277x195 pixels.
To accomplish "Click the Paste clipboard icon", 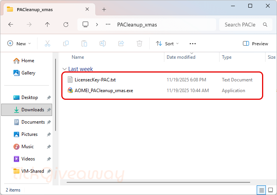I will (84, 43).
